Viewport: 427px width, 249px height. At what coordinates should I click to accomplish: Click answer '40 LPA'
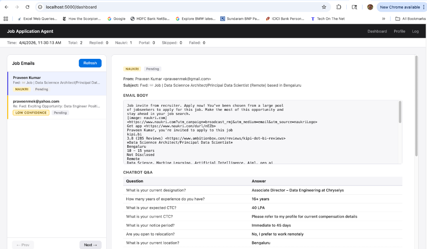[x=258, y=207]
